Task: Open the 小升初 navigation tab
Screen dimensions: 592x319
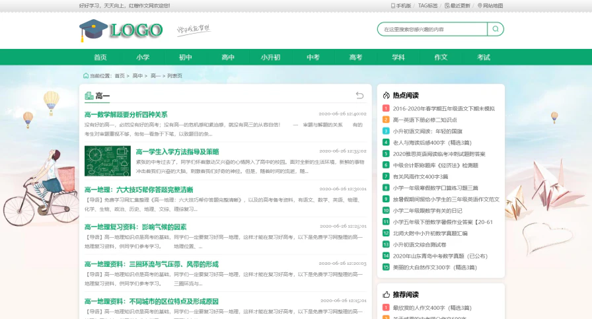Action: pyautogui.click(x=271, y=57)
